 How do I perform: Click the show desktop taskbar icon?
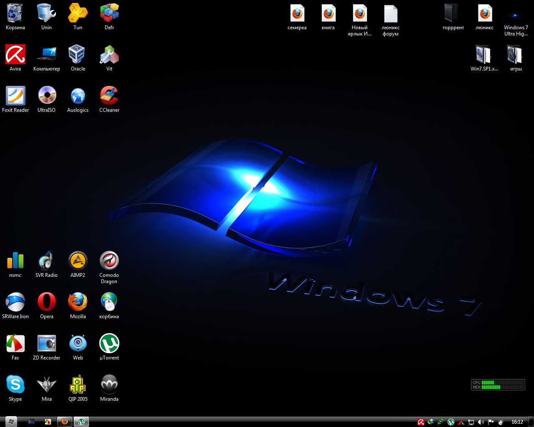[x=31, y=422]
